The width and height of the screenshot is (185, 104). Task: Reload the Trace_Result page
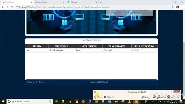12,7
